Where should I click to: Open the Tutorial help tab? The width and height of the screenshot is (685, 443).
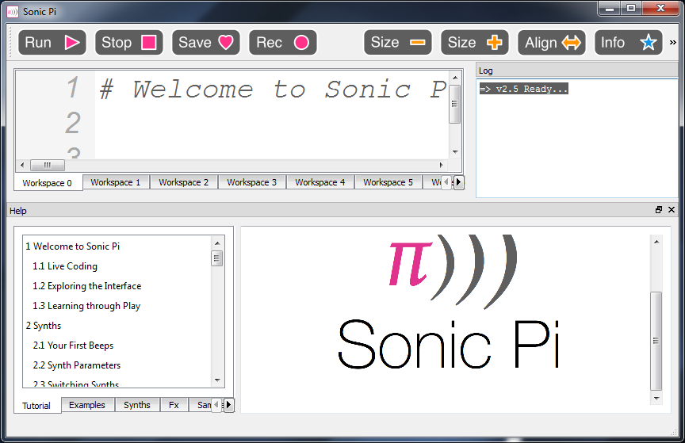[x=37, y=406]
